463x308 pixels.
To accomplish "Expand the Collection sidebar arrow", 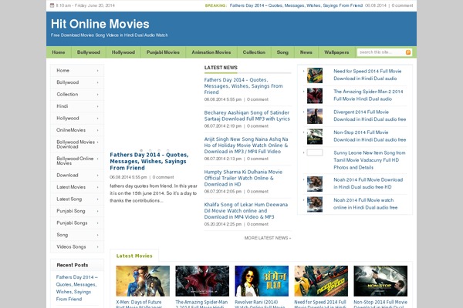I will 97,95.
